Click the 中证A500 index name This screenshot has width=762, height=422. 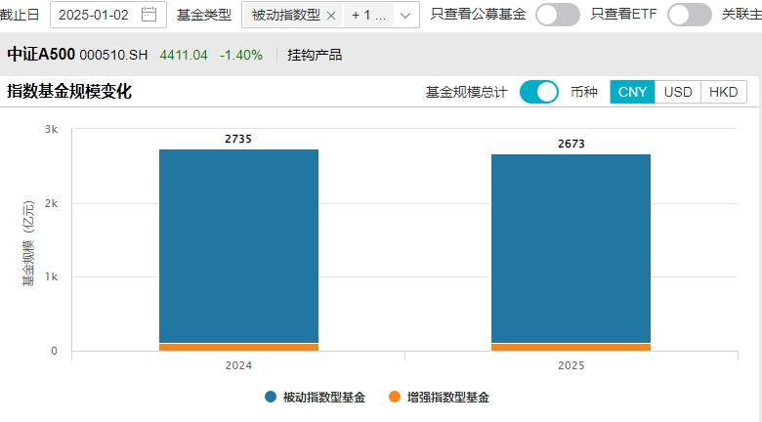pyautogui.click(x=41, y=54)
